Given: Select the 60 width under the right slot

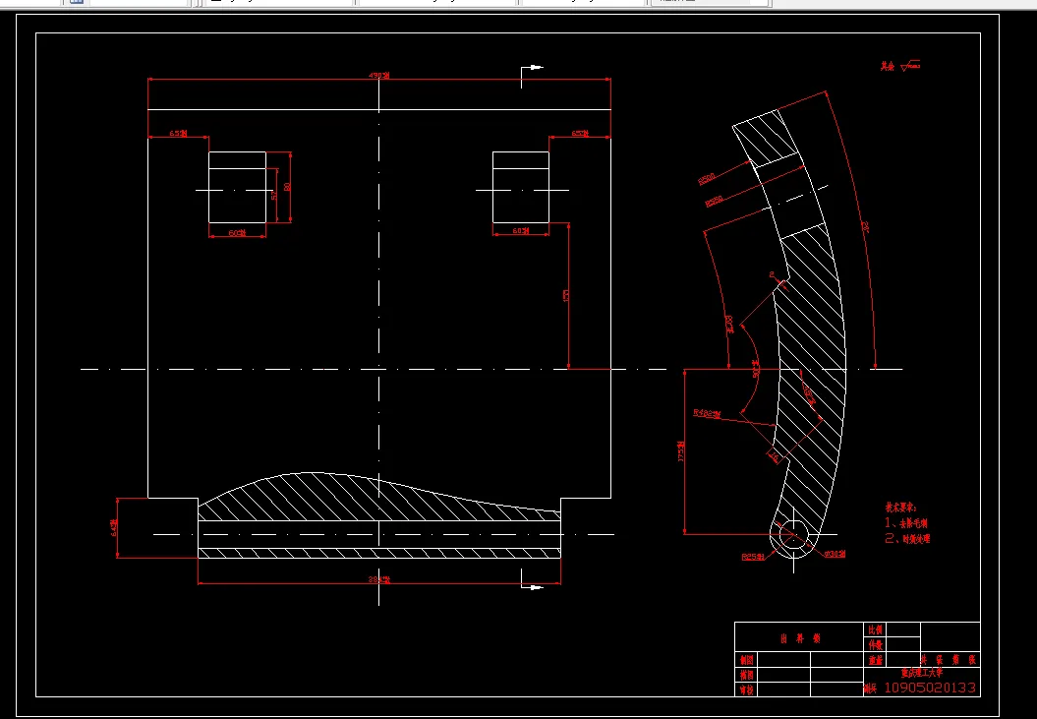Looking at the screenshot, I should coord(521,231).
